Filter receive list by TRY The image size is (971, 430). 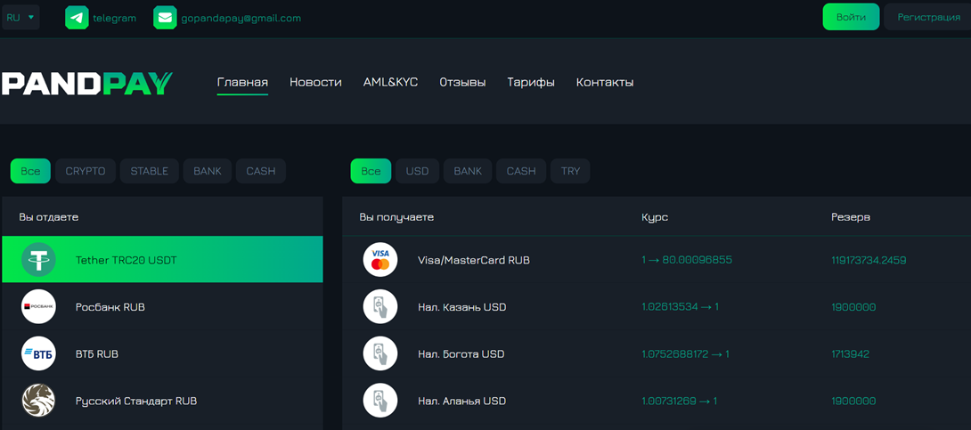(570, 172)
